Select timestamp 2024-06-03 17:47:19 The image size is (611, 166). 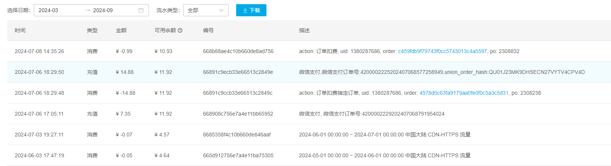tap(39, 155)
